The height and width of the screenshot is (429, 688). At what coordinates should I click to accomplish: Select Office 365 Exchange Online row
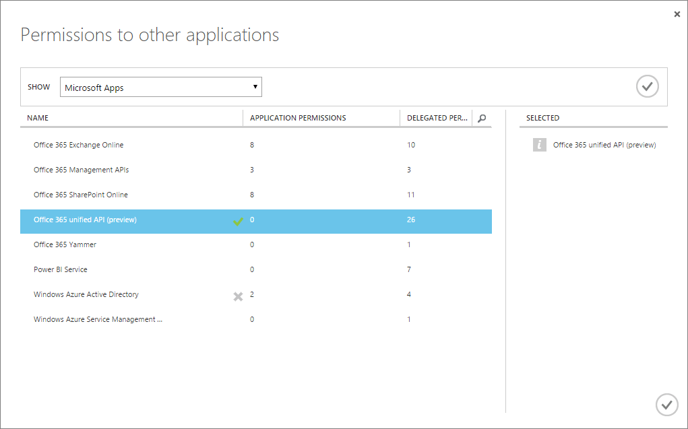(256, 145)
